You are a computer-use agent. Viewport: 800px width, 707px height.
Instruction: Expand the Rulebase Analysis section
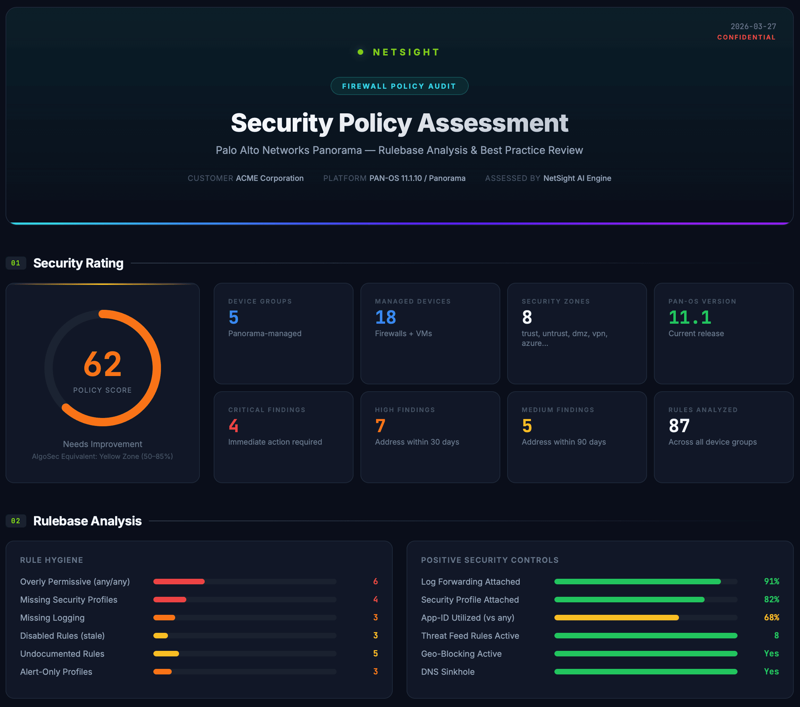coord(87,521)
